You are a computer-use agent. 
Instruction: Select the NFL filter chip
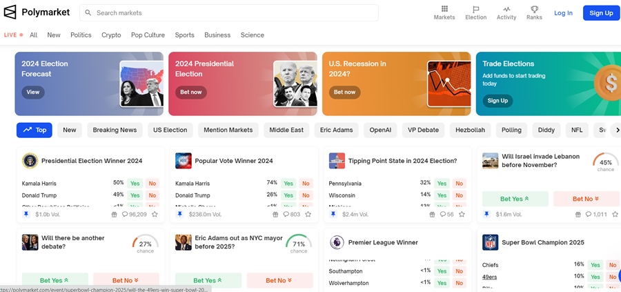click(577, 130)
